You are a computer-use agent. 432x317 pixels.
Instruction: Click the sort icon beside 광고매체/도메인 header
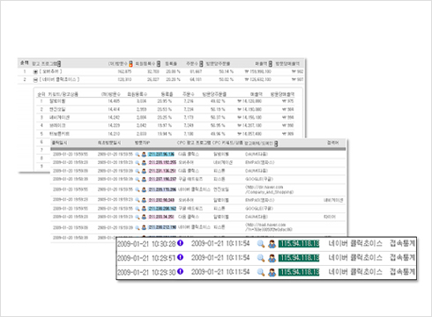click(276, 144)
